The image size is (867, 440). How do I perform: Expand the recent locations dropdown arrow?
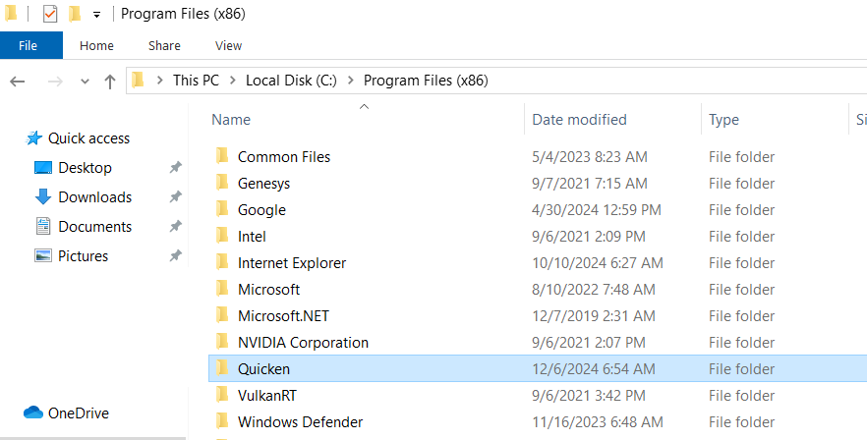pyautogui.click(x=85, y=81)
